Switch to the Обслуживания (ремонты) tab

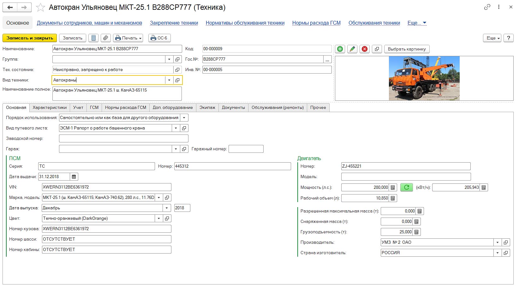coord(277,108)
